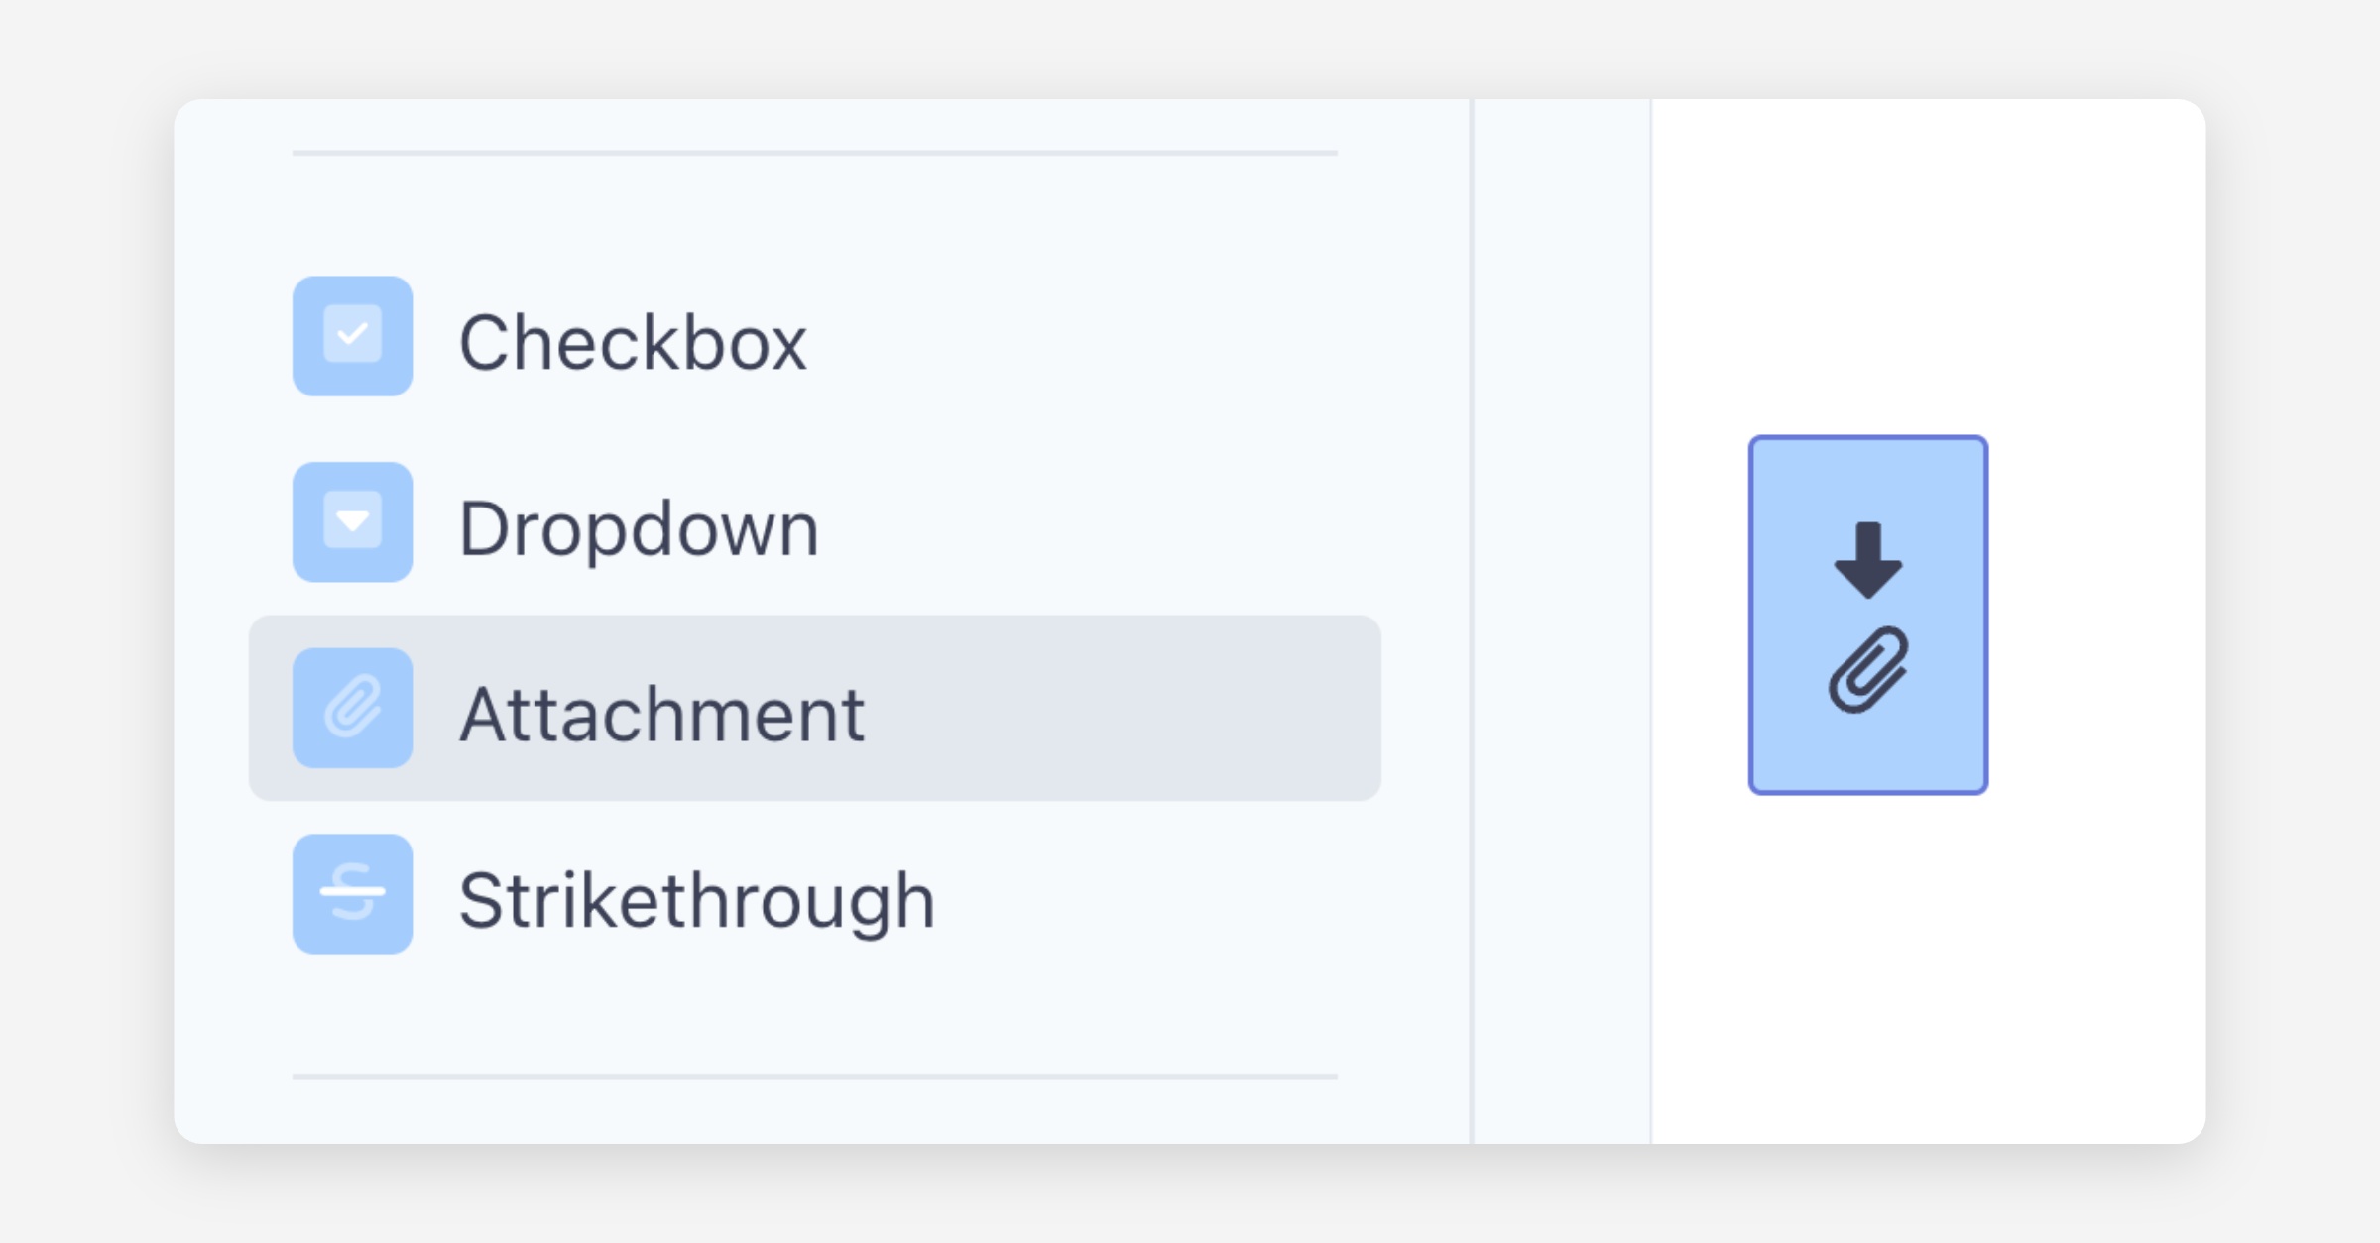Screen dimensions: 2380x1243
Task: Select the Checkbox menu item label
Action: pos(633,343)
